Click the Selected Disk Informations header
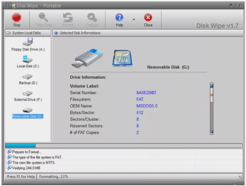This screenshot has width=246, height=186. [80, 33]
